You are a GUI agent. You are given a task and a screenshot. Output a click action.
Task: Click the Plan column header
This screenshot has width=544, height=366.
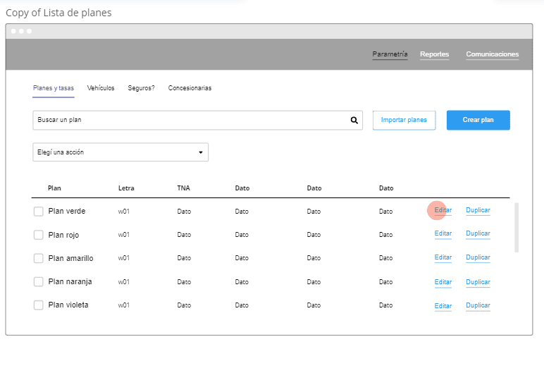tap(54, 188)
